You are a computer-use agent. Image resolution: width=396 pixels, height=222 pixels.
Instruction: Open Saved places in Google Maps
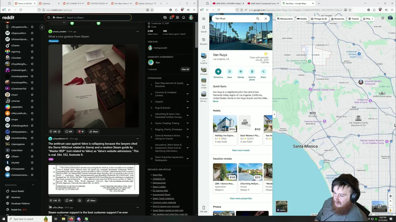(x=204, y=29)
